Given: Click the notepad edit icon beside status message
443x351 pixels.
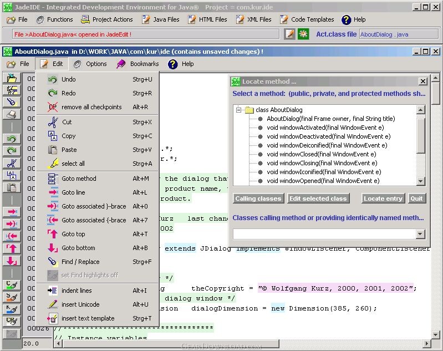Looking at the screenshot, I should pos(289,34).
